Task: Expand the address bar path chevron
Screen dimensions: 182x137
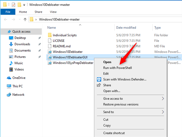Action: (x=36, y=19)
